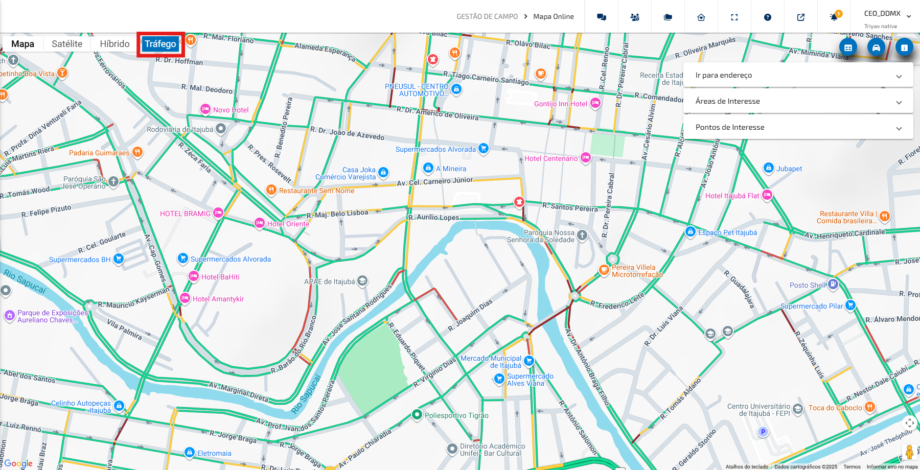Click the Supermercado Alves Viana marker
920x470 pixels.
pos(499,379)
